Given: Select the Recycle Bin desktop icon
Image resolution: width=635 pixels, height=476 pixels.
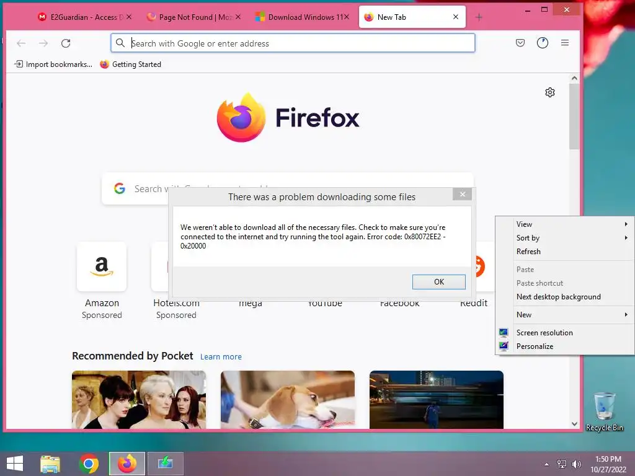Looking at the screenshot, I should 604,412.
